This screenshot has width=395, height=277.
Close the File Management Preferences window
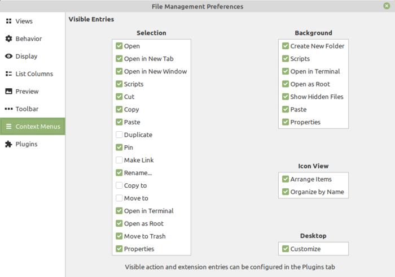coord(387,6)
